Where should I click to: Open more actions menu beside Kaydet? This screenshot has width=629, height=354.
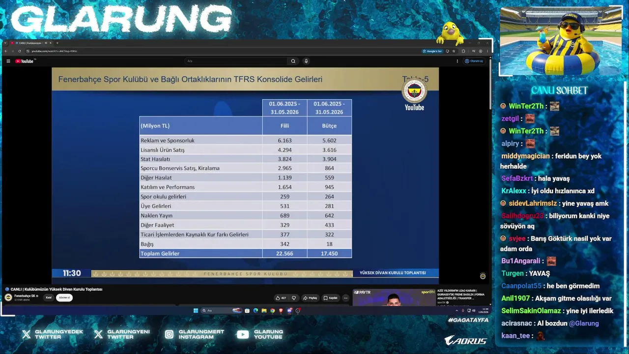pyautogui.click(x=345, y=298)
